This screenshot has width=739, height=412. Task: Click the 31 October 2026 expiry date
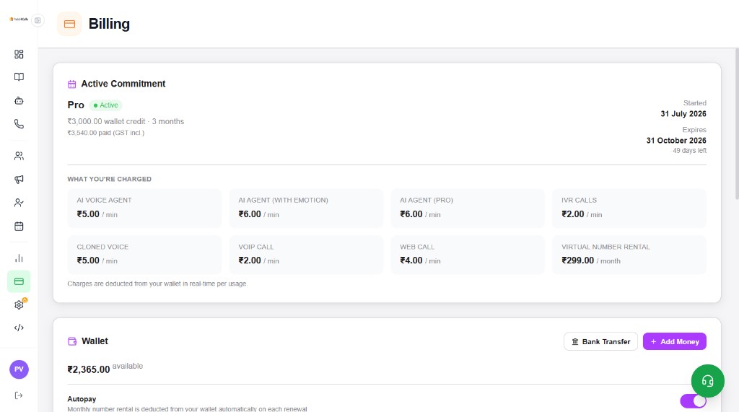(x=675, y=141)
